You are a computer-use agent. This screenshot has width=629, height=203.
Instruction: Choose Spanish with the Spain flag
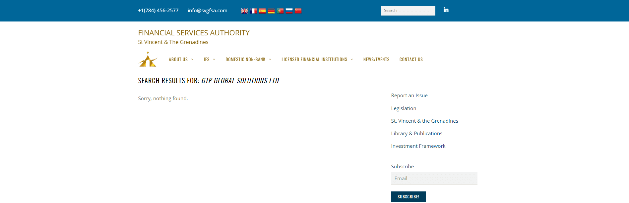pyautogui.click(x=262, y=11)
